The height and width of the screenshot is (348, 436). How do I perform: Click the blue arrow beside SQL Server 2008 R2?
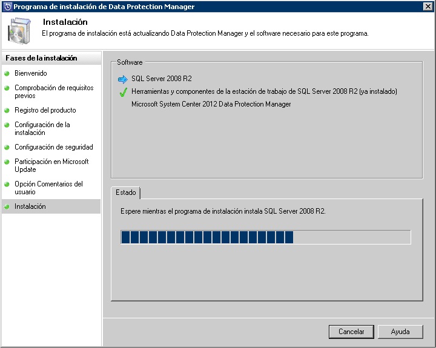[122, 79]
